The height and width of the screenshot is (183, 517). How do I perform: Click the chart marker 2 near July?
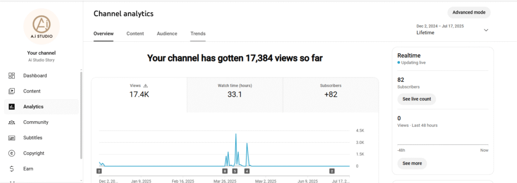(332, 171)
